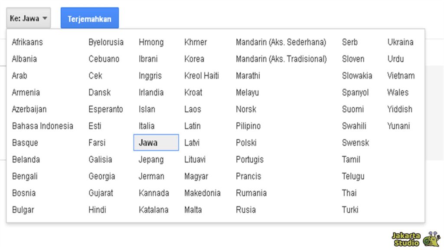This screenshot has height=250, width=444.
Task: Pick Esperanto from the second column
Action: pos(106,109)
